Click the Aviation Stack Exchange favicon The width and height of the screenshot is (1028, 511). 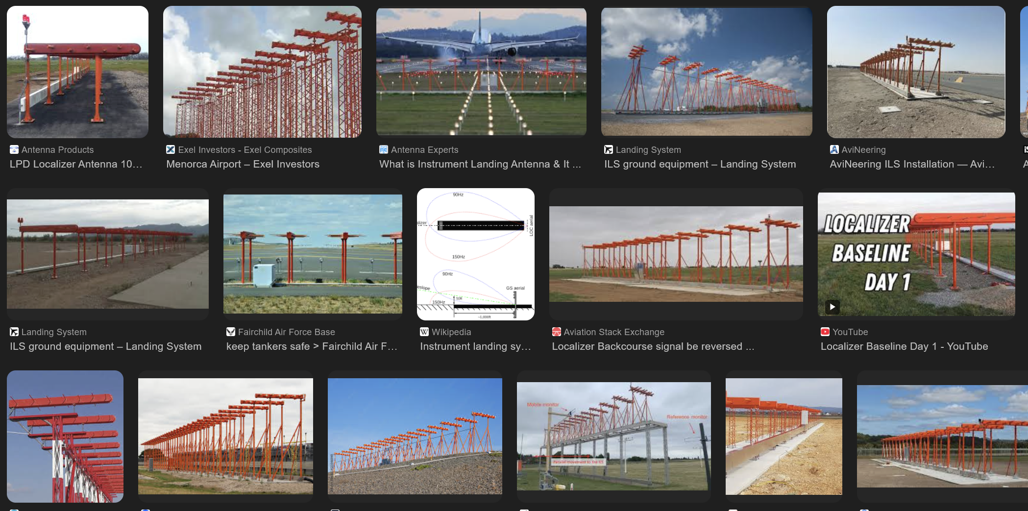[557, 332]
